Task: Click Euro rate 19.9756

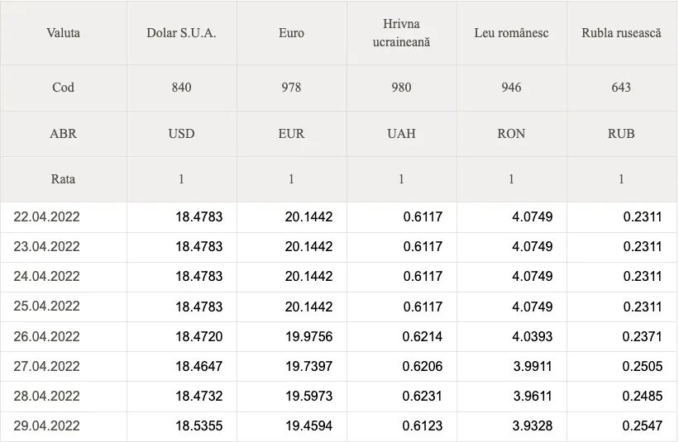Action: [x=308, y=336]
